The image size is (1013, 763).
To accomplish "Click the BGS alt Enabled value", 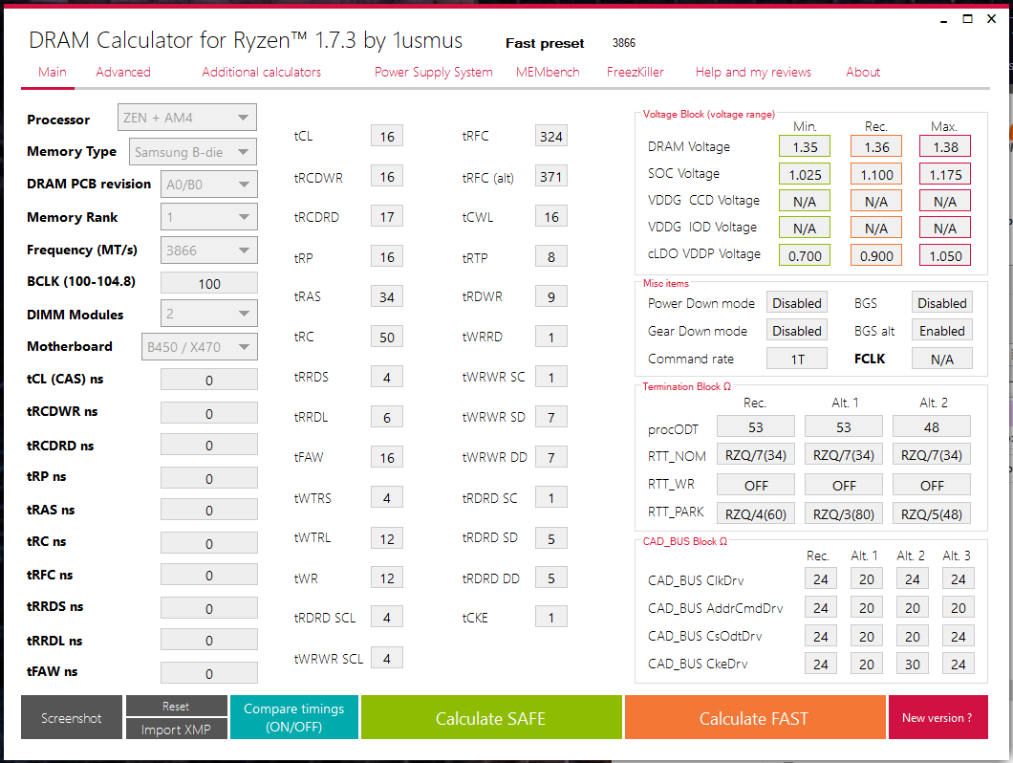I will click(x=942, y=331).
